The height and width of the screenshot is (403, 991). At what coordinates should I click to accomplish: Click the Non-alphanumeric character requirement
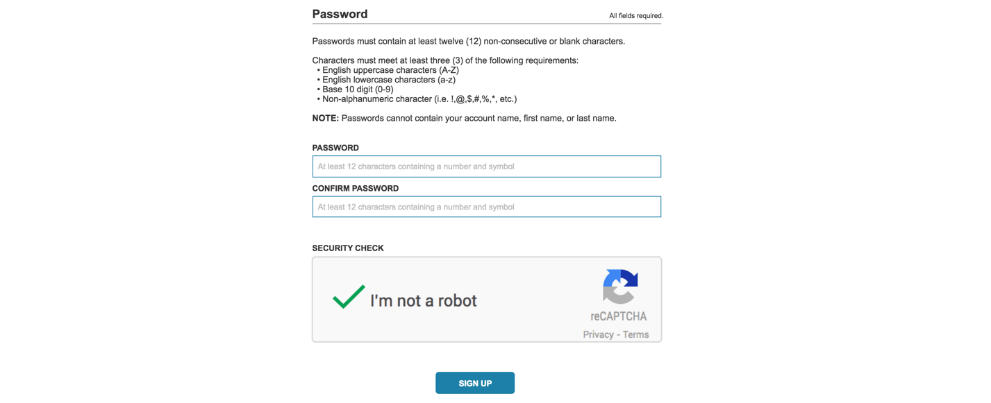tap(419, 99)
